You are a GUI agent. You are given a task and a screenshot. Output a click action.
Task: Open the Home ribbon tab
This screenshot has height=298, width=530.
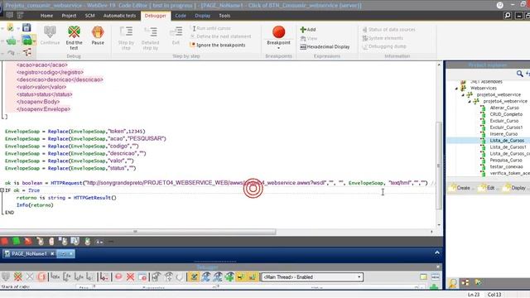tap(46, 16)
